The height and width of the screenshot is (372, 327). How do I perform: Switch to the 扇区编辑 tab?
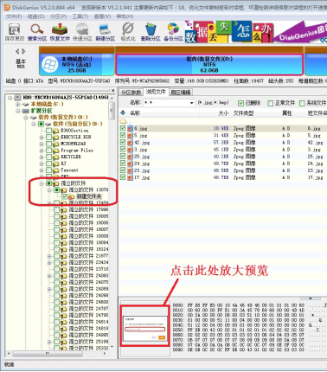pyautogui.click(x=181, y=93)
